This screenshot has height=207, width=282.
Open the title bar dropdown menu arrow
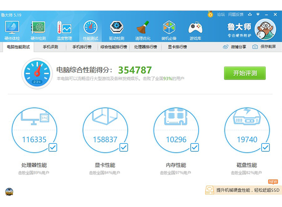(x=258, y=14)
